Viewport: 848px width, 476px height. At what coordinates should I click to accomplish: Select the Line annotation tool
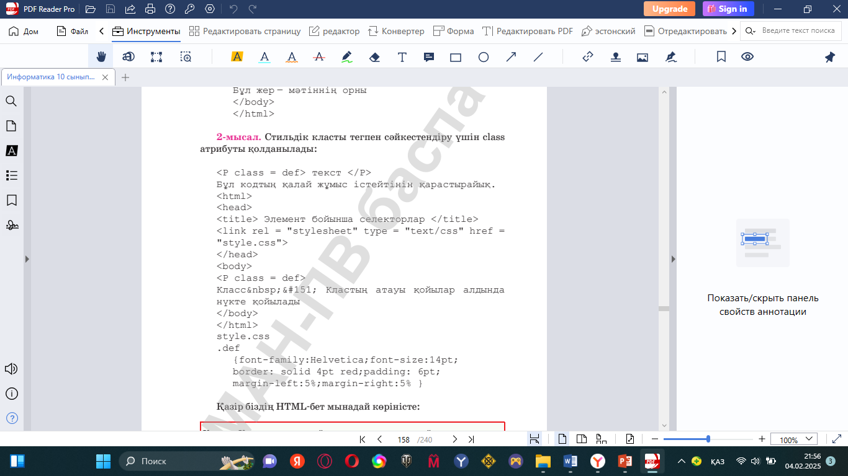(x=538, y=57)
